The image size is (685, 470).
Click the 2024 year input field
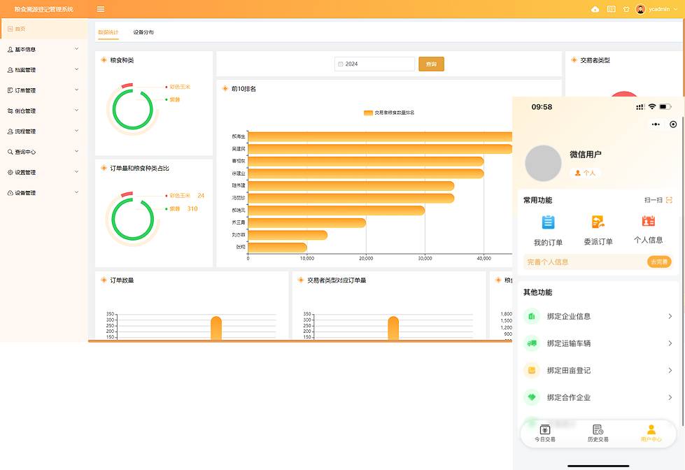376,64
